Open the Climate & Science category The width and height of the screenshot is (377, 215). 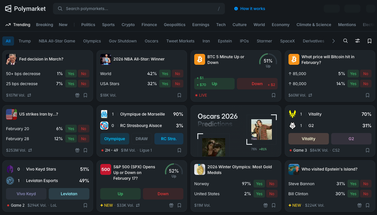(314, 25)
